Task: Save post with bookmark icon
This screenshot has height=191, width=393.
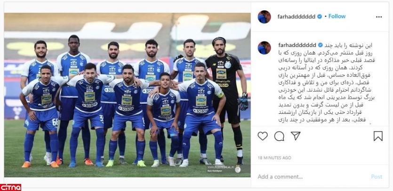Action: click(x=378, y=136)
